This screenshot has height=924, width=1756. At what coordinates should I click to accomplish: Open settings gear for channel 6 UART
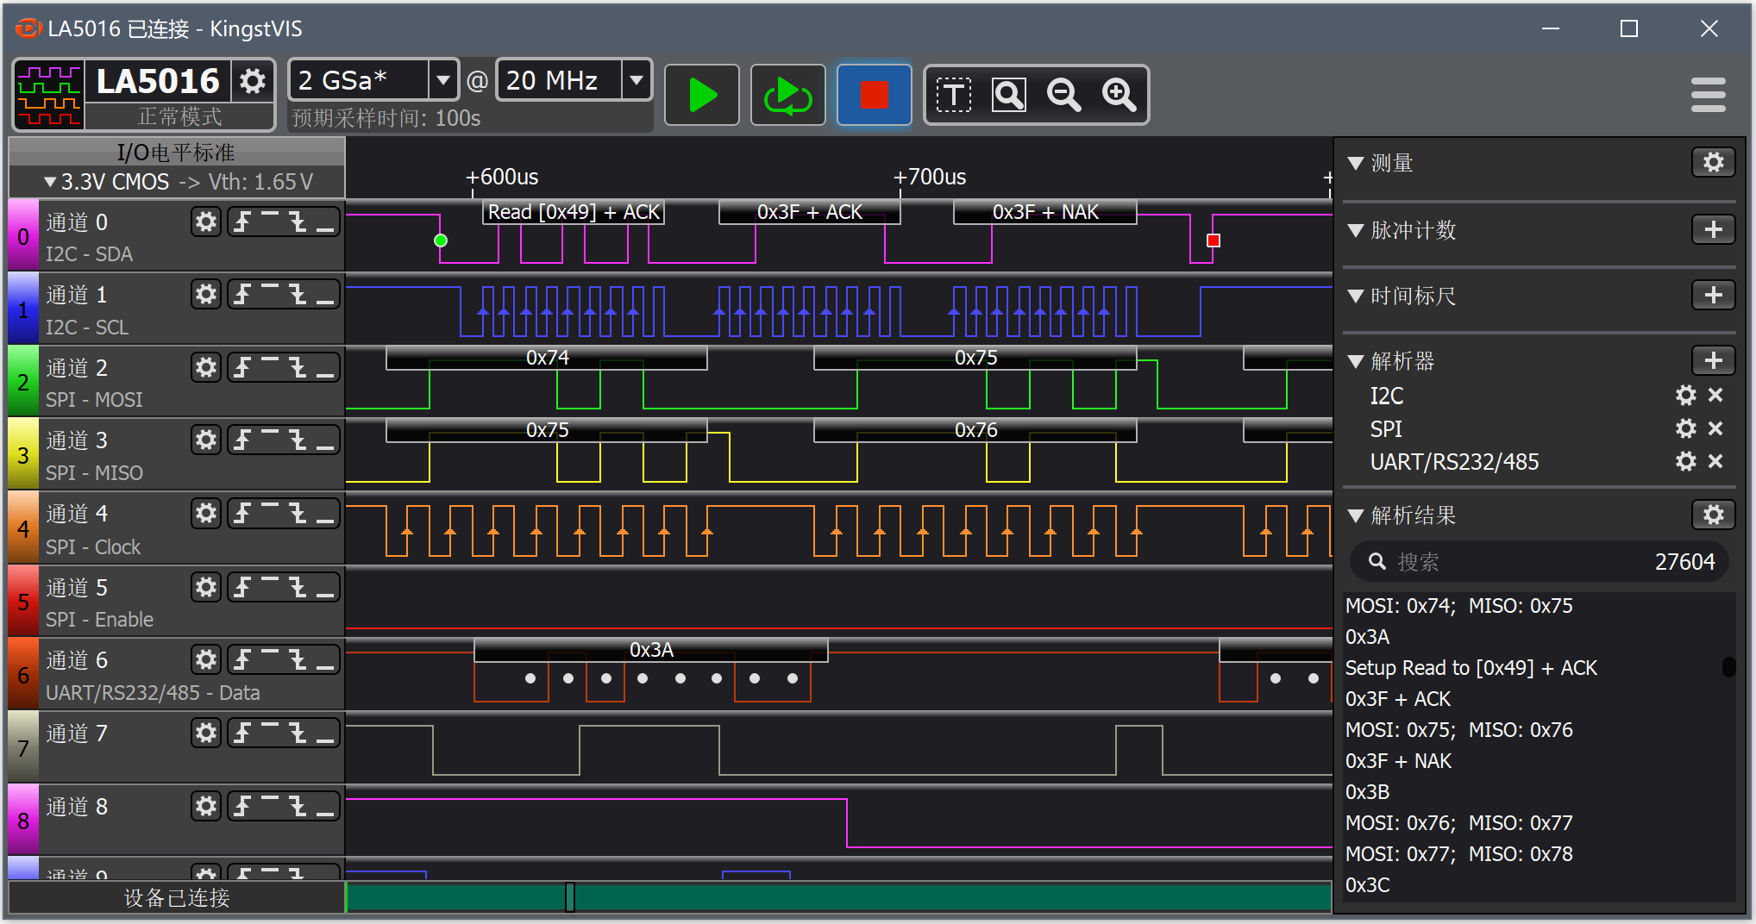(206, 660)
